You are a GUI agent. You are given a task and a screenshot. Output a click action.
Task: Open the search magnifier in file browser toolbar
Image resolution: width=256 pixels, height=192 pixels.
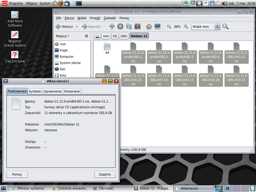pyautogui.click(x=225, y=26)
